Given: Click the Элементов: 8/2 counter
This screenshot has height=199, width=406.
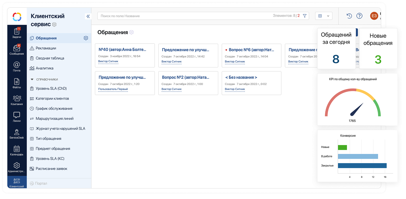Looking at the screenshot, I should click(x=286, y=16).
